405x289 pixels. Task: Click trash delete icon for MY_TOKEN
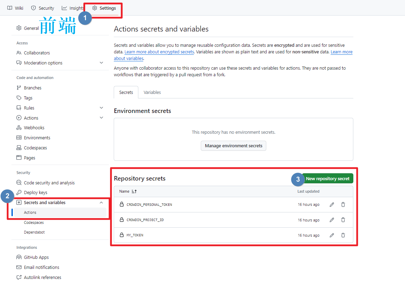343,235
